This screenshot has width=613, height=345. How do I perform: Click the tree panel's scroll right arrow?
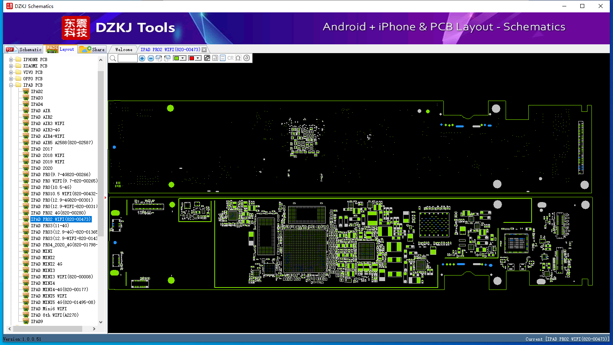[94, 329]
